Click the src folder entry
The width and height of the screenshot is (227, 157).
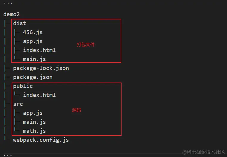coord(18,104)
